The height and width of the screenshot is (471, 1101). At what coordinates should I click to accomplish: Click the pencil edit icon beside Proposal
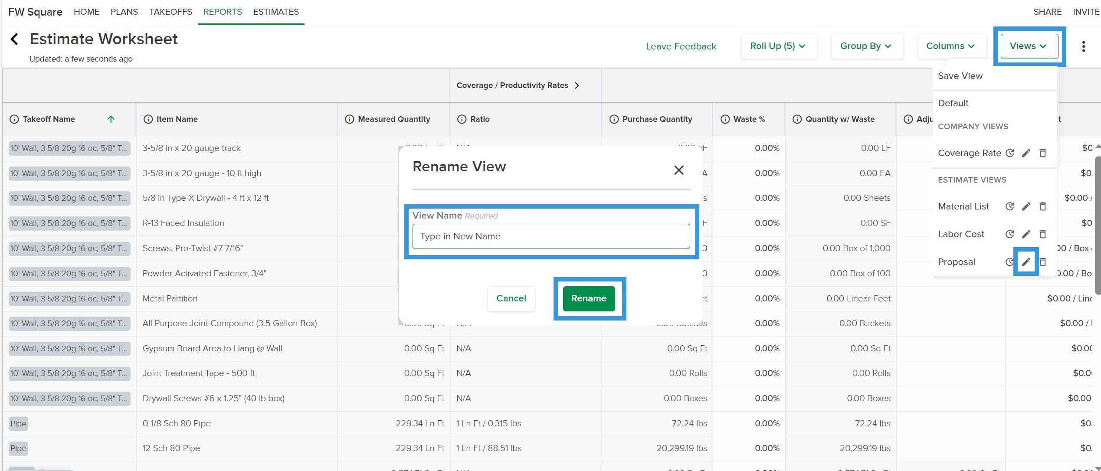click(1026, 262)
